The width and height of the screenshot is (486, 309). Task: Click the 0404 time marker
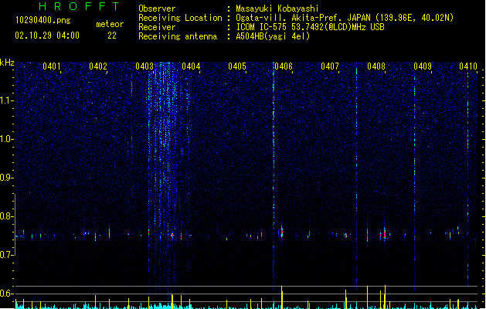191,66
